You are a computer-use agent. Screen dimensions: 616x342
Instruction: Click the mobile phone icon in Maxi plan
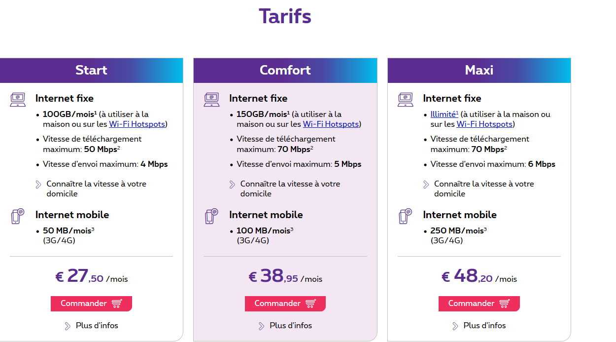point(405,216)
